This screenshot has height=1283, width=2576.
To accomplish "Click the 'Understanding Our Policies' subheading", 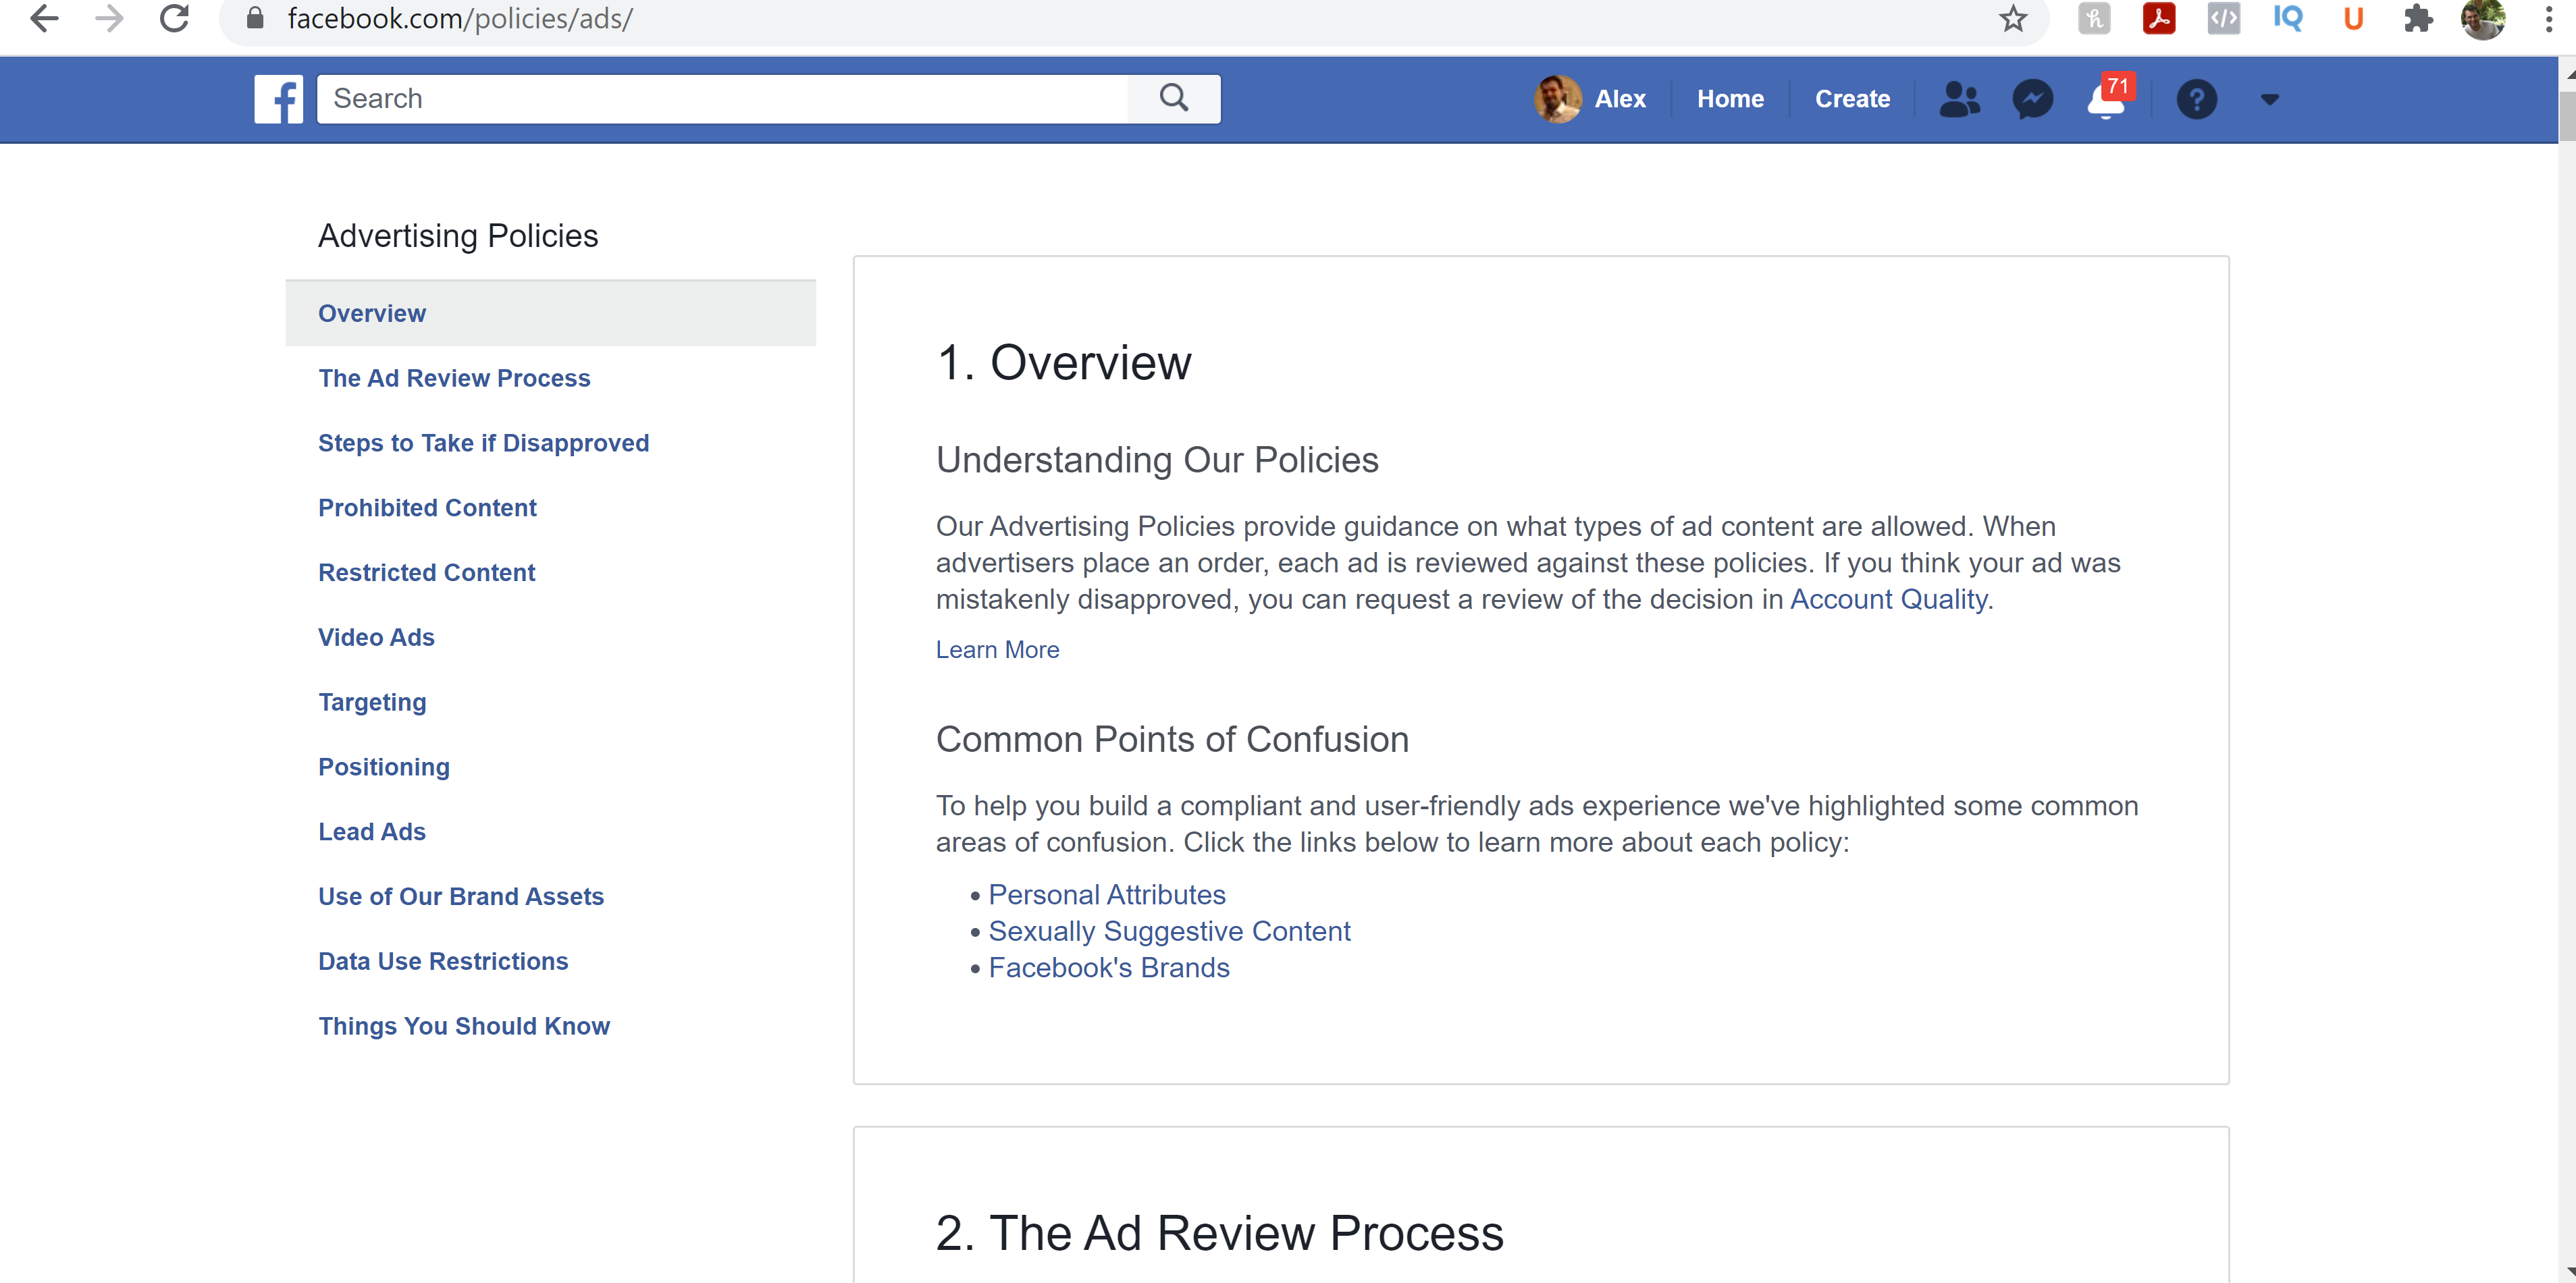I will pos(1157,460).
